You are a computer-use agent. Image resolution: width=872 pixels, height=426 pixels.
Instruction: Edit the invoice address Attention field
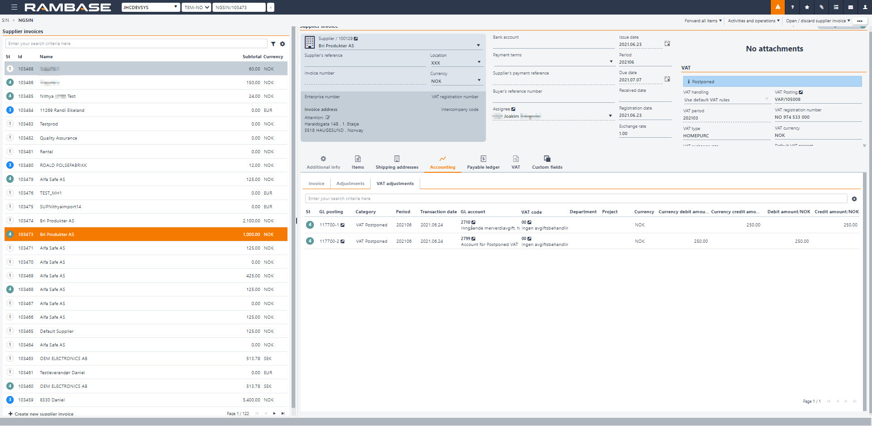[x=327, y=118]
